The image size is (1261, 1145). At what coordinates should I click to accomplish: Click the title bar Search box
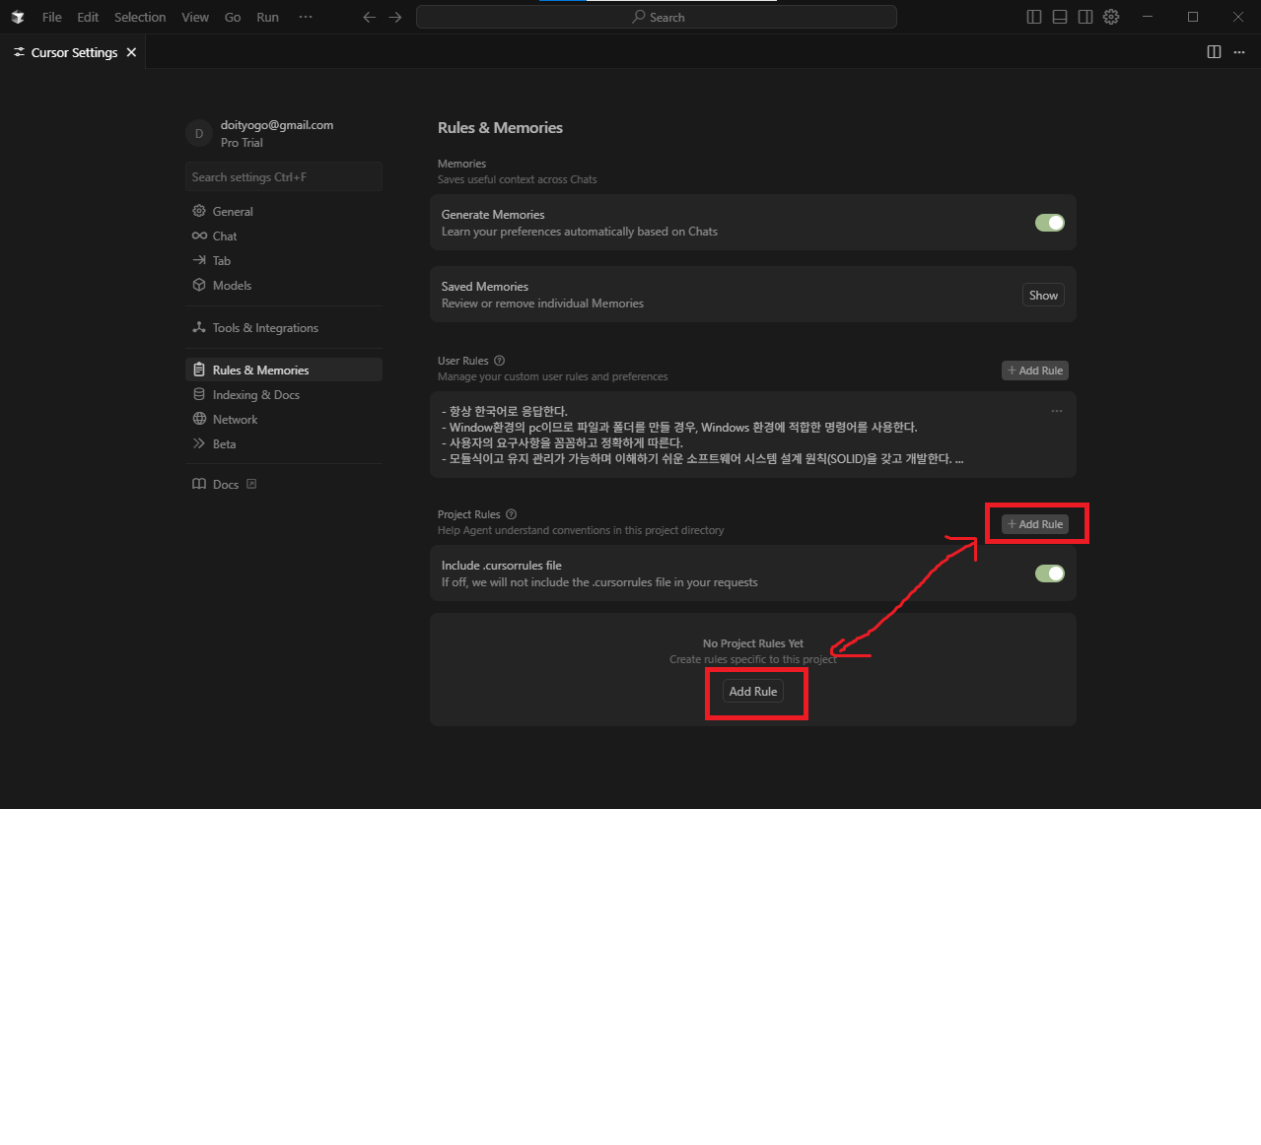point(657,17)
